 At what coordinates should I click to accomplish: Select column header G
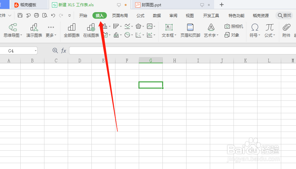click(x=151, y=60)
